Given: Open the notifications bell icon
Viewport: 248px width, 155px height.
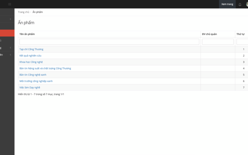Looking at the screenshot, I should click(240, 5).
